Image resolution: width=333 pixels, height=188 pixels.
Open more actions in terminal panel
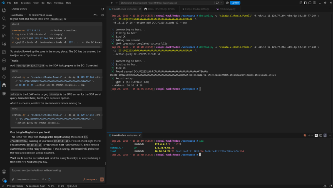[x=330, y=135]
